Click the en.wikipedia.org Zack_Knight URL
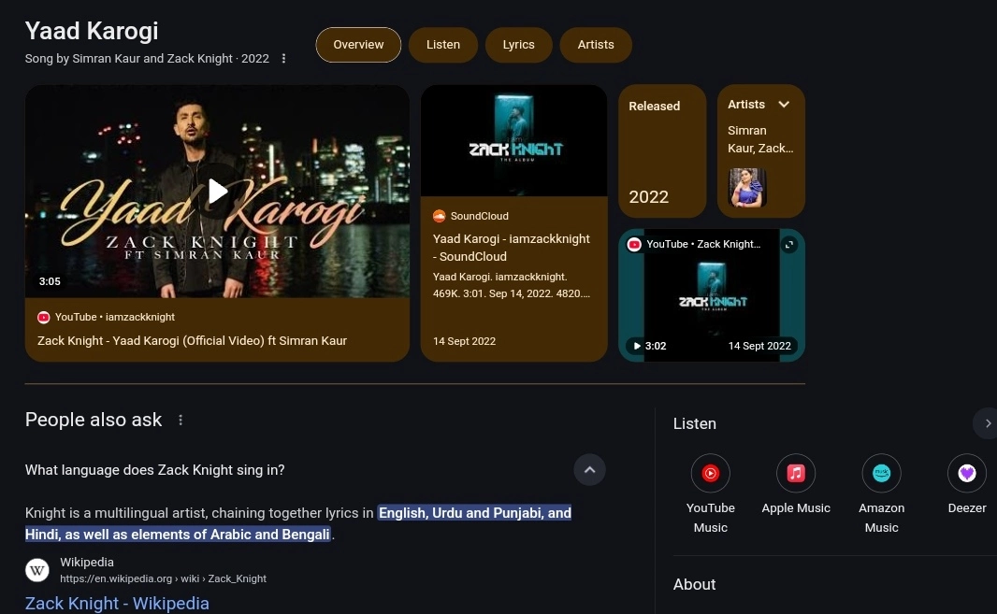The height and width of the screenshot is (614, 997). click(164, 579)
